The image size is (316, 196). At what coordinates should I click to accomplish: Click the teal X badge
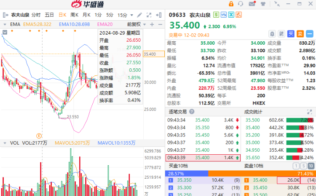(x=231, y=14)
